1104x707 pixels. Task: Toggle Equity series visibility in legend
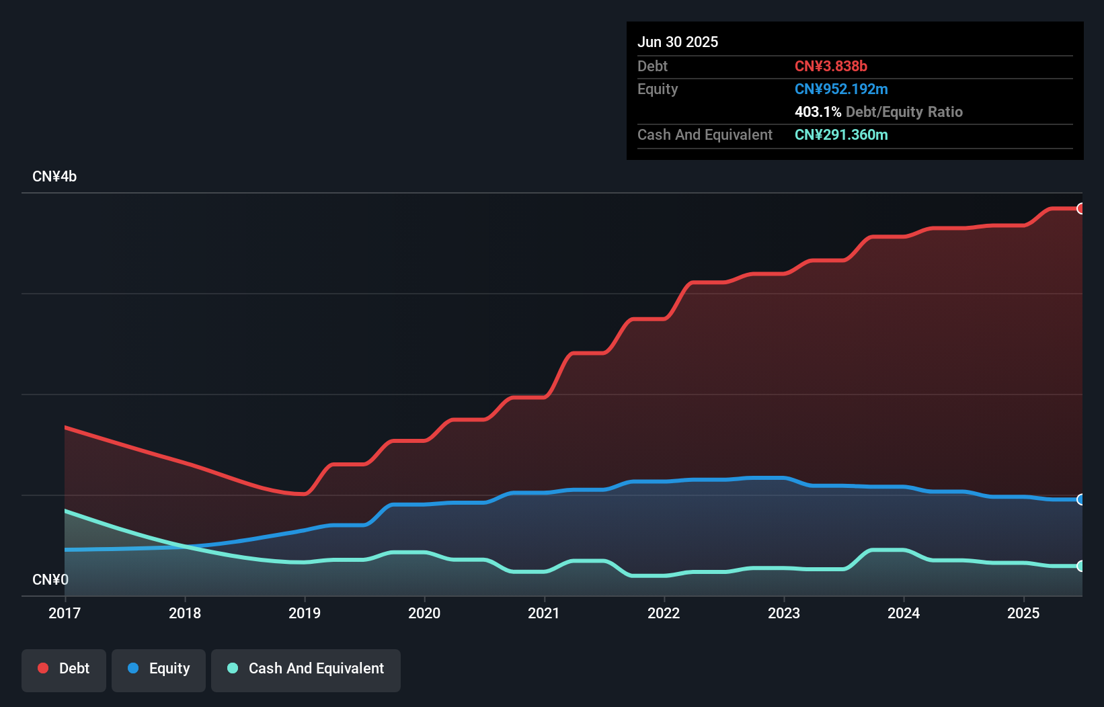coord(158,669)
